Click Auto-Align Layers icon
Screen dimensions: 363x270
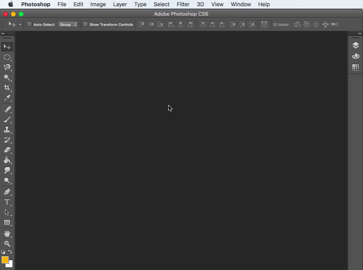(264, 24)
